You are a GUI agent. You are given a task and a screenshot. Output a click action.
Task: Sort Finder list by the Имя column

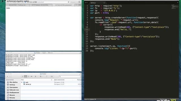(36, 80)
